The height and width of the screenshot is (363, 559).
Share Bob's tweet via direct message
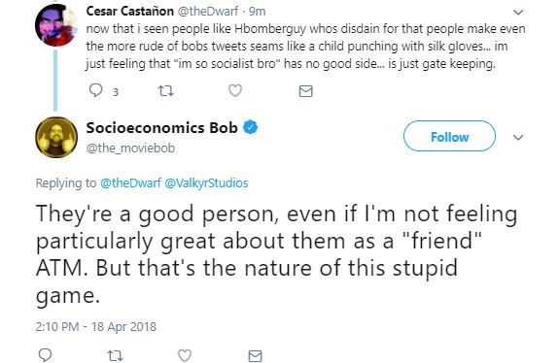[x=255, y=356]
